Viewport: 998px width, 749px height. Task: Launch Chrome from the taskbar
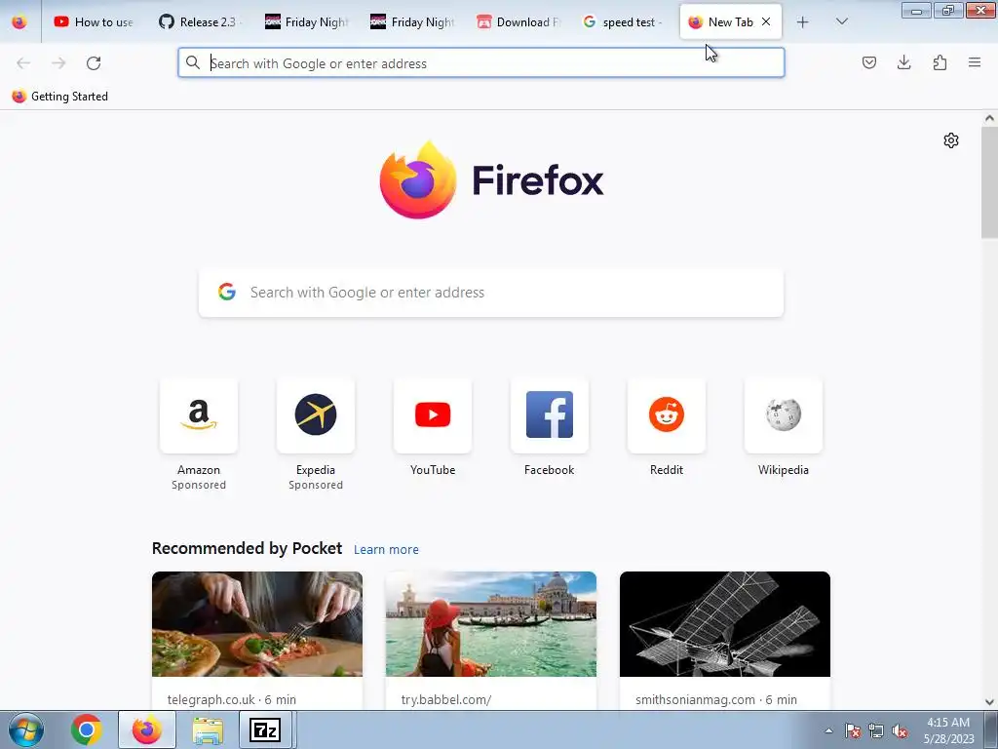coord(87,729)
